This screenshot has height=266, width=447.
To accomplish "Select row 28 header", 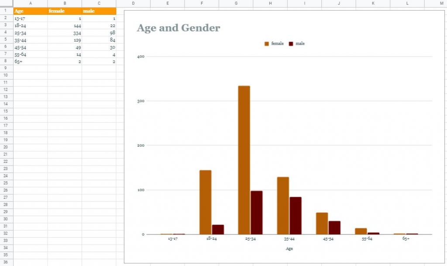I will point(7,205).
